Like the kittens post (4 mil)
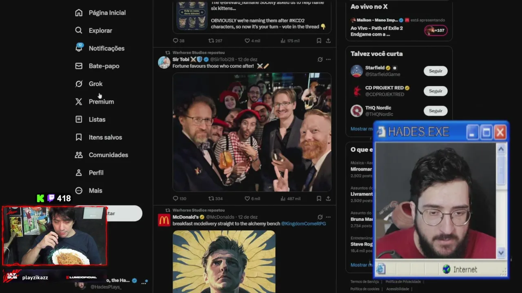522x293 pixels. coord(252,41)
